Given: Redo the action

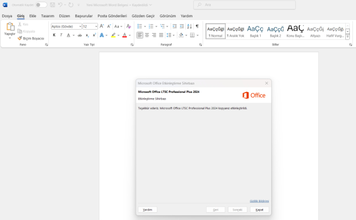Looking at the screenshot, I should [x=71, y=5].
